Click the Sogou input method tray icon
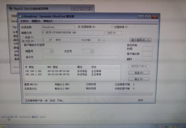Viewport: 186px width, 128px height. pos(161,127)
